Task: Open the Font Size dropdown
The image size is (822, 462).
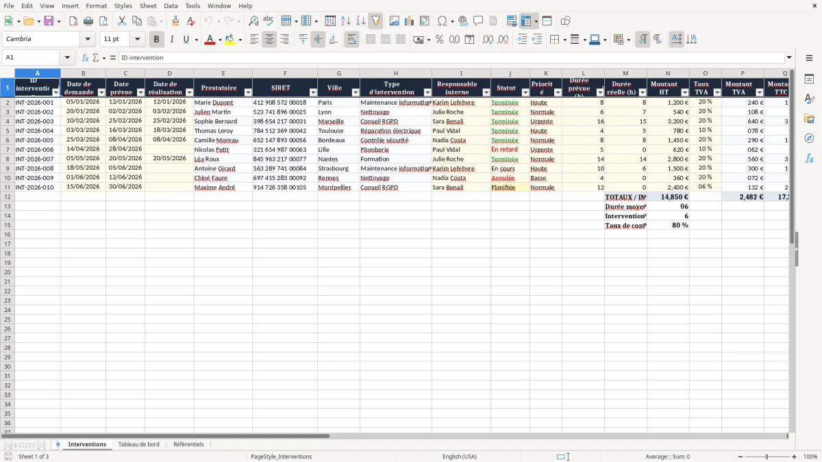Action: pos(137,40)
